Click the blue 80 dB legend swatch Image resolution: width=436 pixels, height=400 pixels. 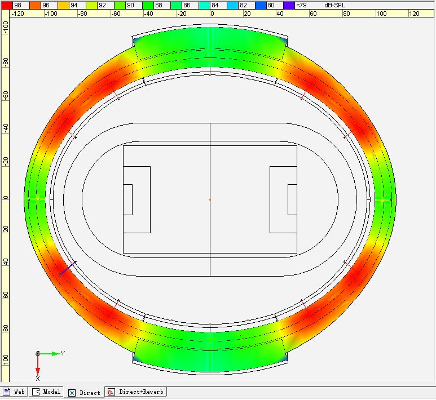click(x=261, y=5)
